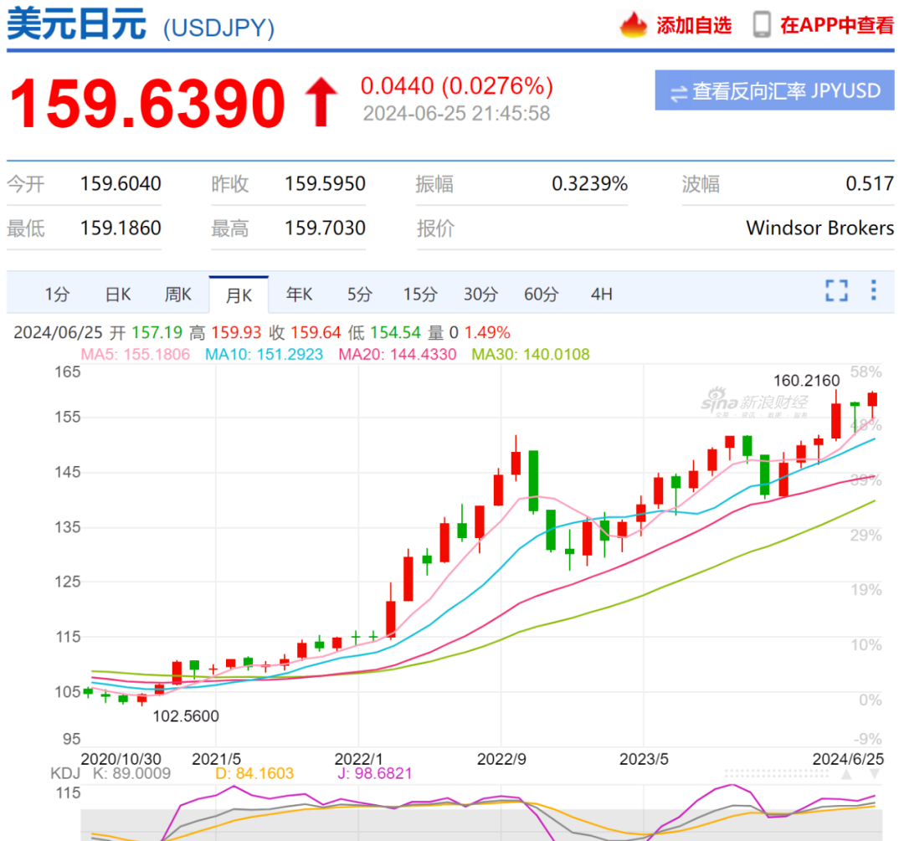
Task: Click the swap arrows icon for reverse rate
Action: [x=678, y=92]
